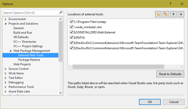188x109 pixels.
Task: Collapse the Web Package Management node
Action: (x=11, y=51)
